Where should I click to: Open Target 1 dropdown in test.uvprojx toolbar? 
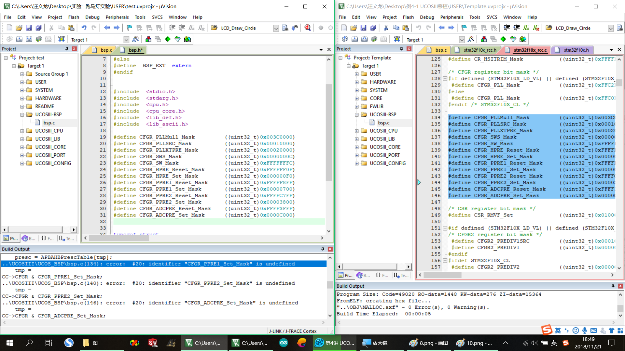click(126, 40)
